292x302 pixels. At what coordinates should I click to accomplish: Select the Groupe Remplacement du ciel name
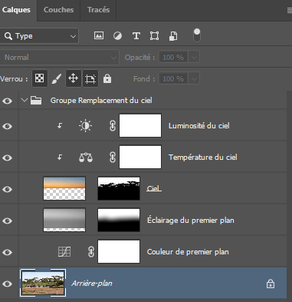click(101, 101)
